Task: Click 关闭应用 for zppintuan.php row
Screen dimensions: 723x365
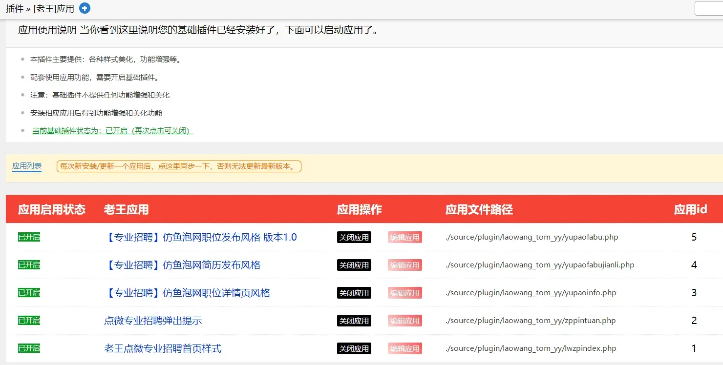Action: pos(354,321)
